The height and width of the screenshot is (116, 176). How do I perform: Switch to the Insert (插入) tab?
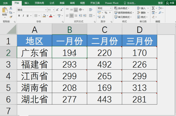[27, 3]
